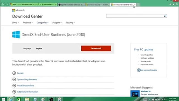Image resolution: width=179 pixels, height=101 pixels.
Task: Click the on-screen keyboard tray icon
Action: [145, 100]
